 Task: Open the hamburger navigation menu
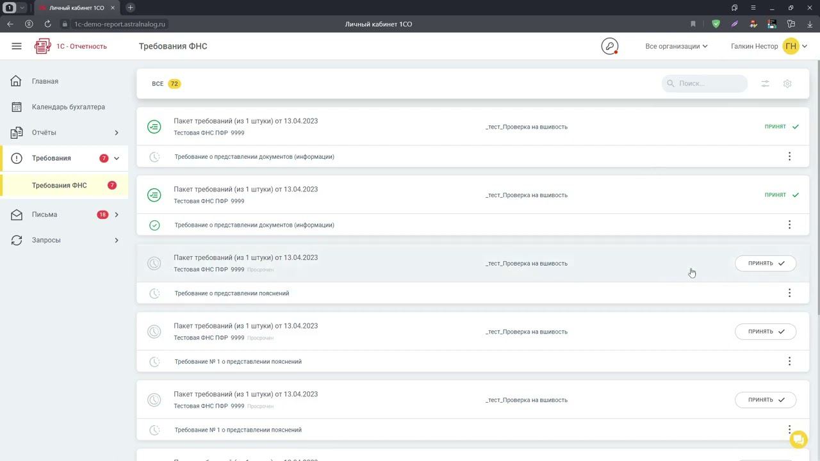click(x=17, y=46)
